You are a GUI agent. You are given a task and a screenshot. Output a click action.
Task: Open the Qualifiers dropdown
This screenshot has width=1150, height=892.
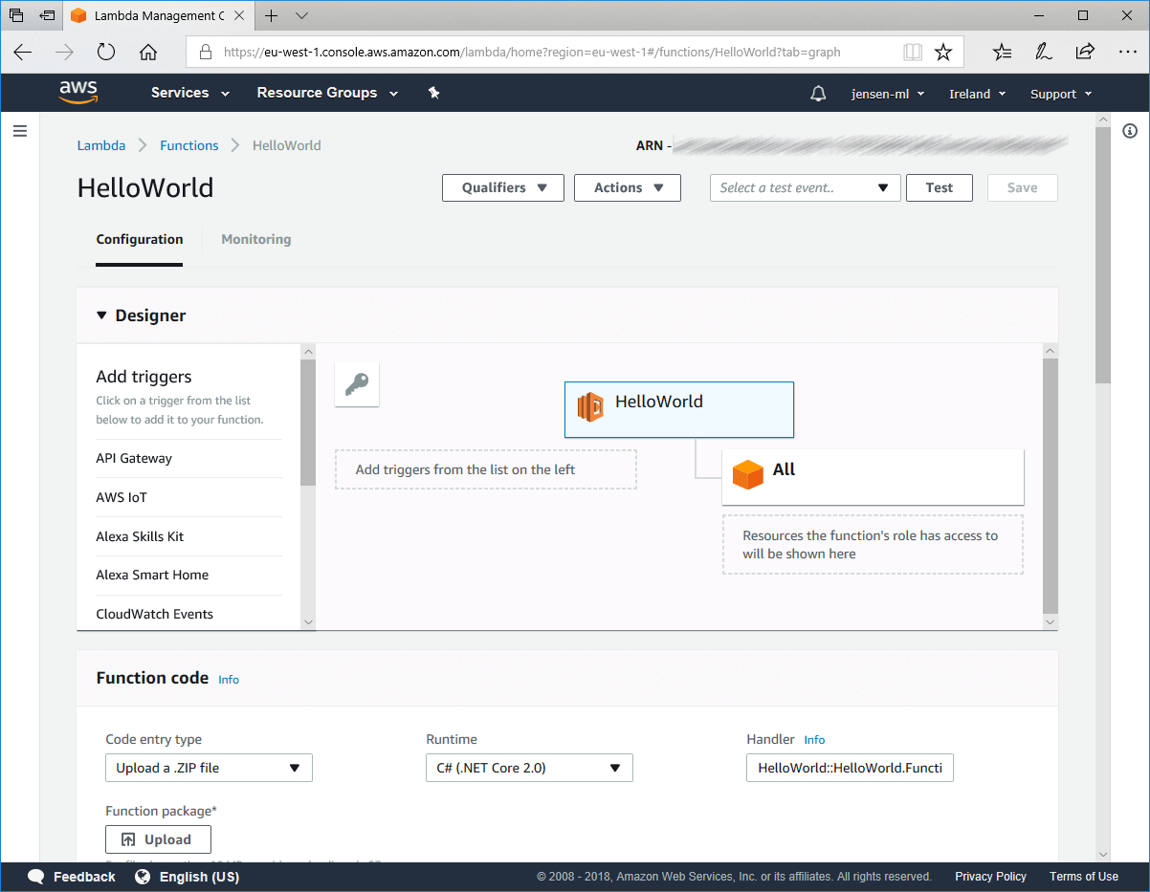pos(503,188)
